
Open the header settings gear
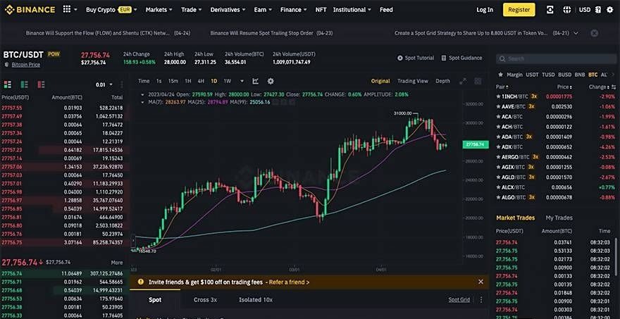609,10
